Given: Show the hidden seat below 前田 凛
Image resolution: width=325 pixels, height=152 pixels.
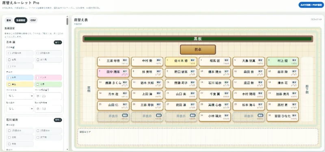Looking at the screenshot, I should [193, 115].
